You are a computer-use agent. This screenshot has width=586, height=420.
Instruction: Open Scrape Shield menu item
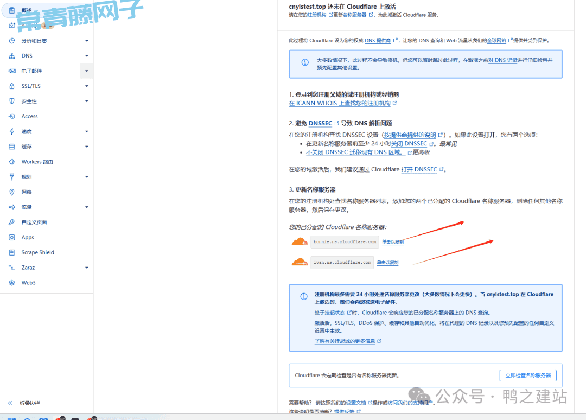(38, 253)
